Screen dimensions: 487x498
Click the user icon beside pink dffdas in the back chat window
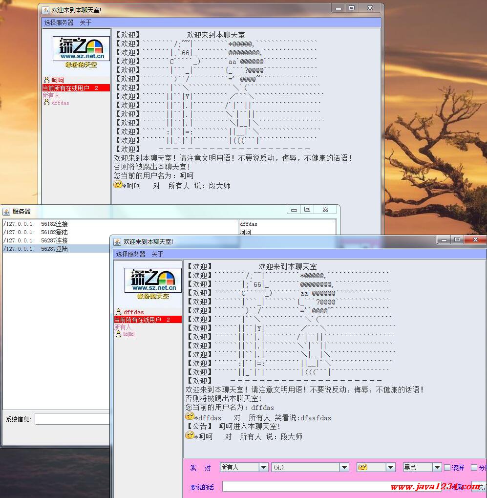click(47, 102)
